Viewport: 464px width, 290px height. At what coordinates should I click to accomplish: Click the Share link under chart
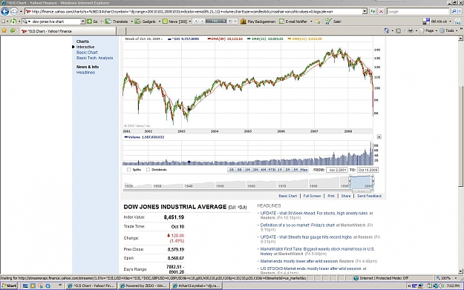click(346, 196)
